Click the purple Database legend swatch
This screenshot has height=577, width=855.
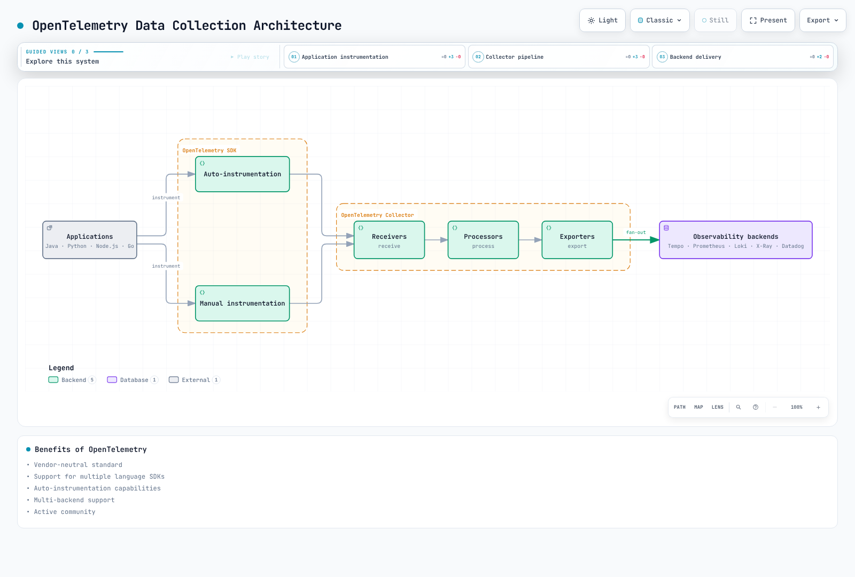112,380
